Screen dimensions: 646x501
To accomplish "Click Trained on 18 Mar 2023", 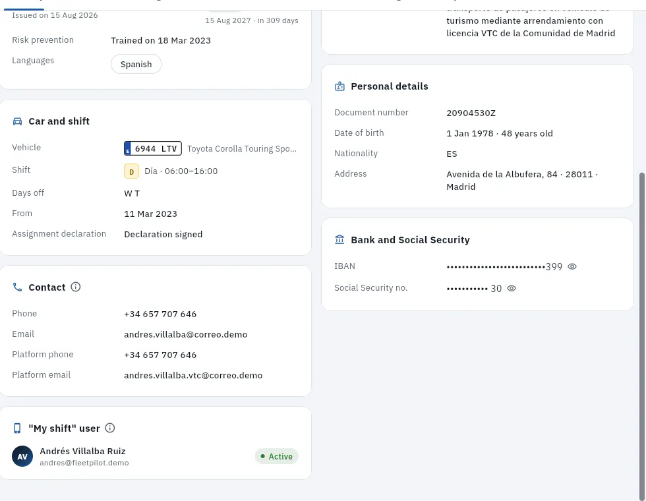I will tap(161, 40).
